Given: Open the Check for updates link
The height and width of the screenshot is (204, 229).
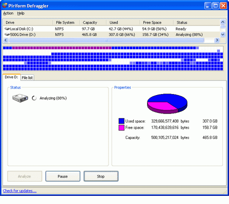Looking at the screenshot, I should tap(19, 191).
